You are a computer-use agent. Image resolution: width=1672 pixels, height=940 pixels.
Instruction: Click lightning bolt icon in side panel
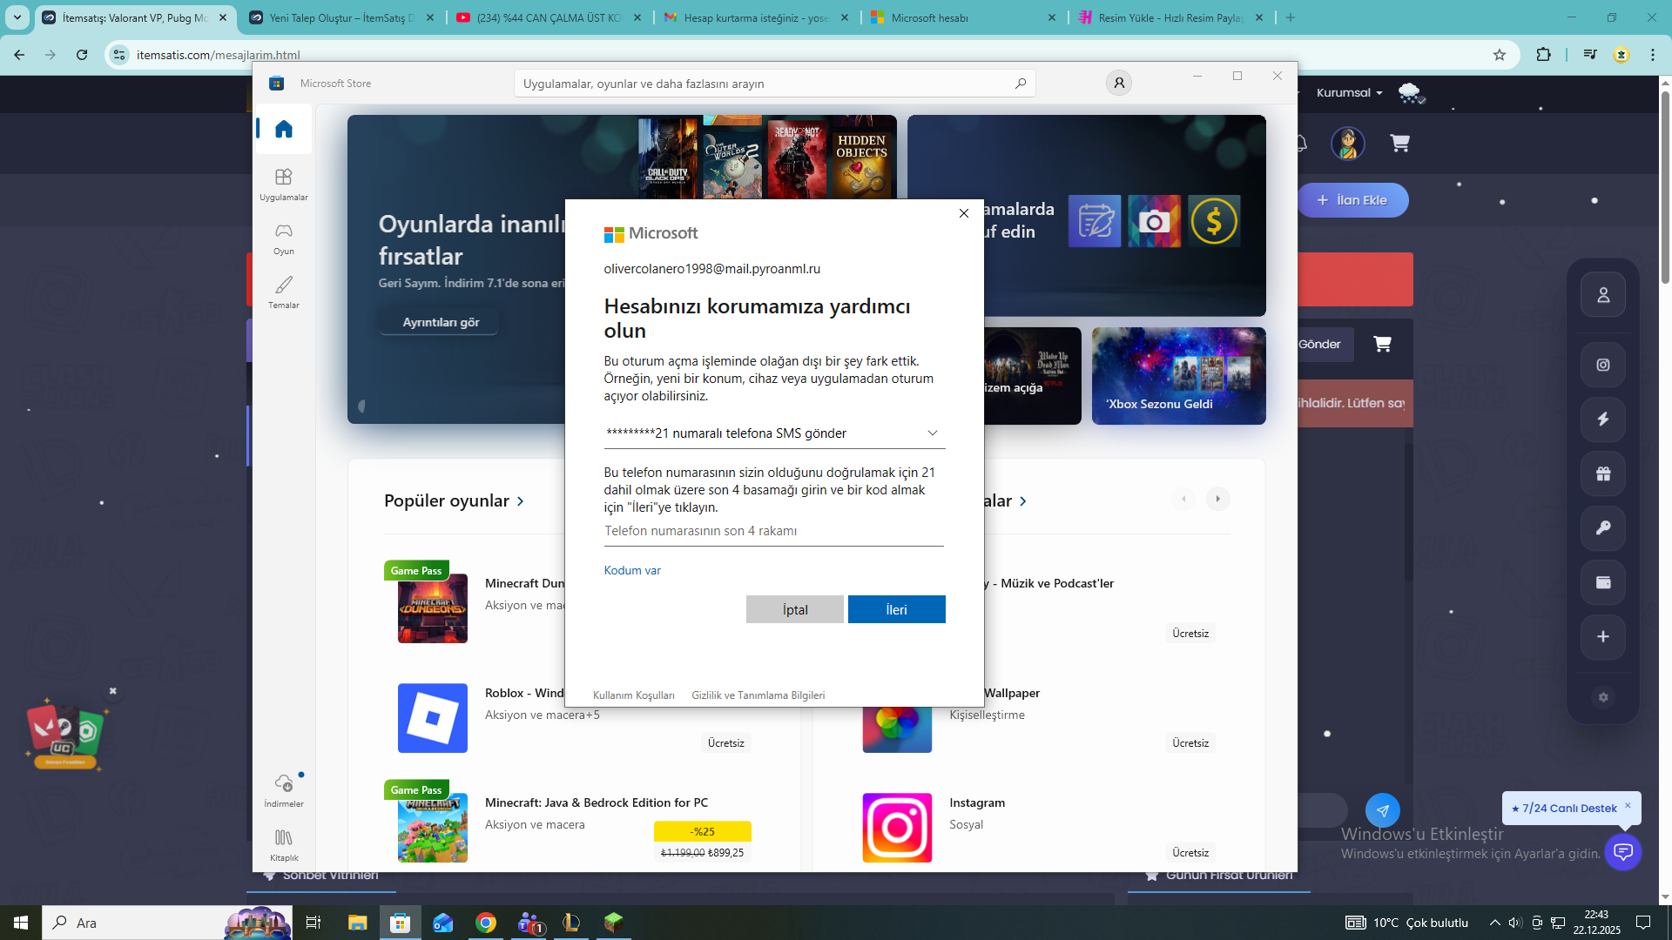click(x=1603, y=420)
